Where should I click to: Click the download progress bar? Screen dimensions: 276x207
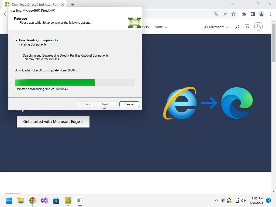pyautogui.click(x=75, y=82)
